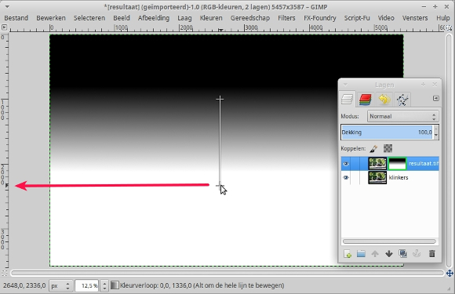The width and height of the screenshot is (455, 294).
Task: Open the Paths tab in dock
Action: point(402,100)
